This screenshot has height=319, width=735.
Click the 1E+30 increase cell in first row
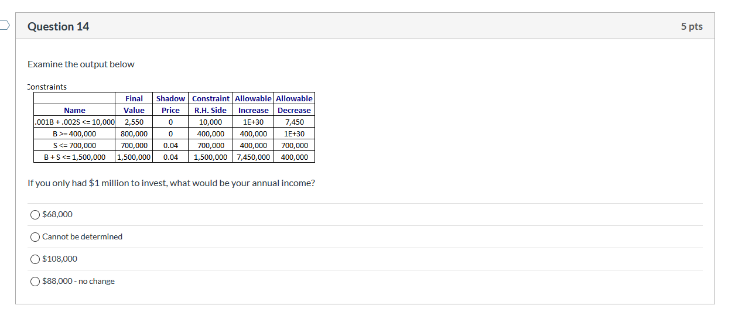click(x=253, y=122)
